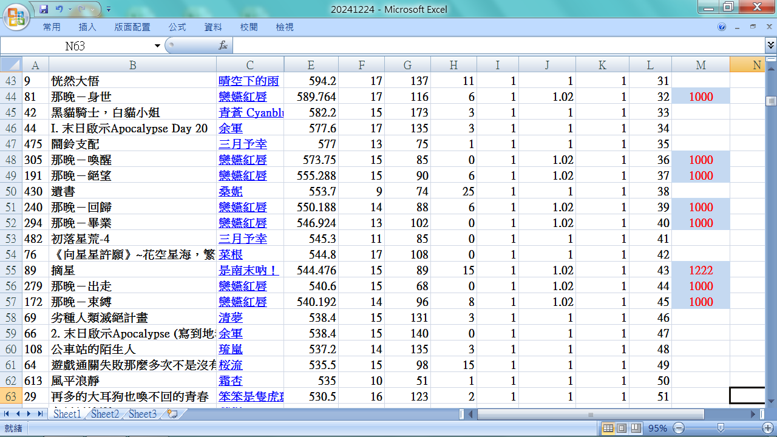Click the Save icon in Quick Access toolbar

[x=44, y=9]
